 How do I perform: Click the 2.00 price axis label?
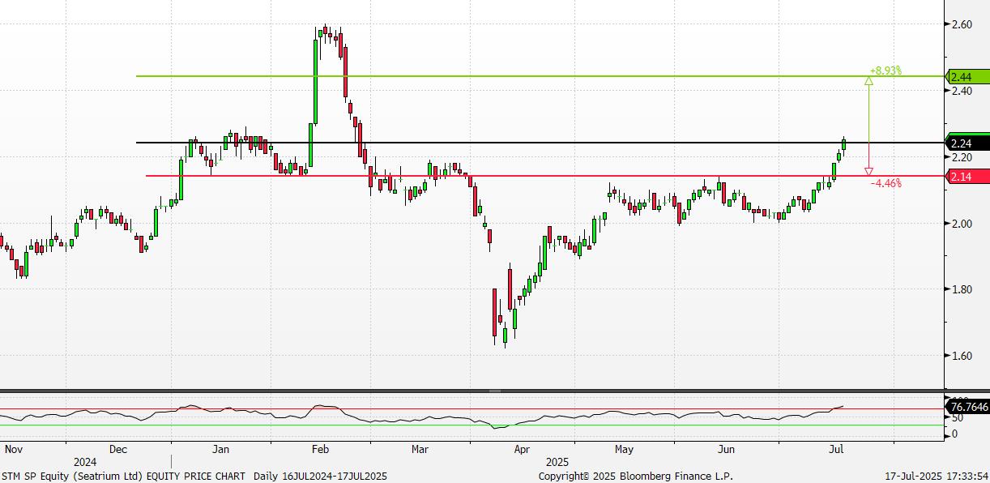click(962, 224)
